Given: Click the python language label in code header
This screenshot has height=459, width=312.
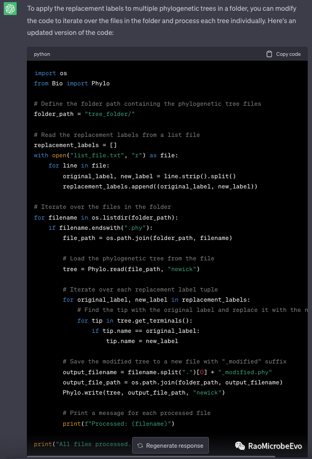Looking at the screenshot, I should [x=42, y=54].
